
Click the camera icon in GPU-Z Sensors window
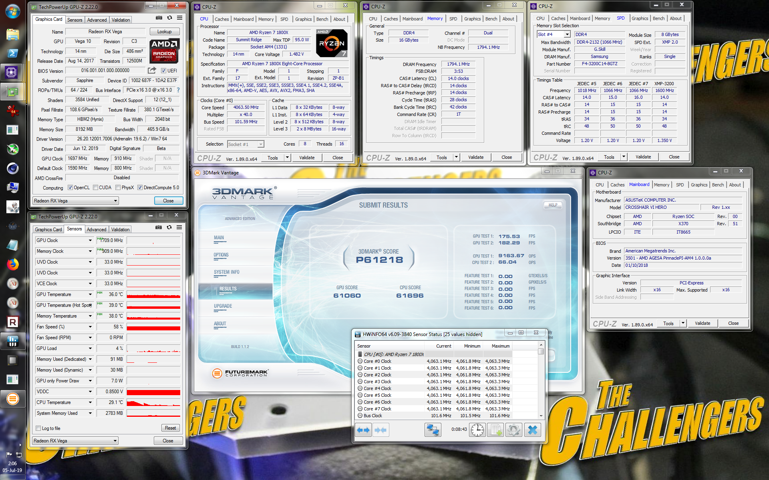pyautogui.click(x=159, y=227)
